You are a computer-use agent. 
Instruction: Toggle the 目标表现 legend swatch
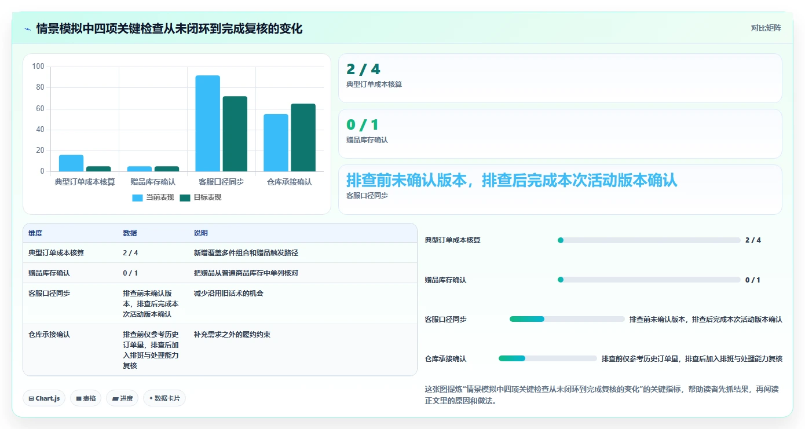coord(185,197)
